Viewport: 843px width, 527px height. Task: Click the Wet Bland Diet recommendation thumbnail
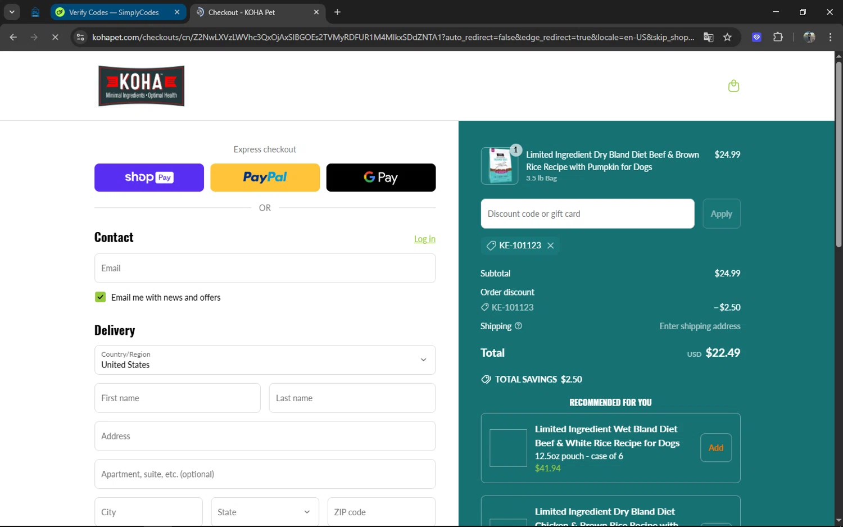[x=508, y=448]
